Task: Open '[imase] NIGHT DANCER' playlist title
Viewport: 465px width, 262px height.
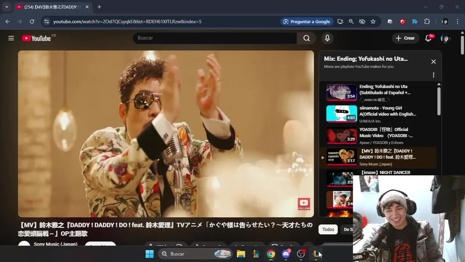Action: coord(385,172)
